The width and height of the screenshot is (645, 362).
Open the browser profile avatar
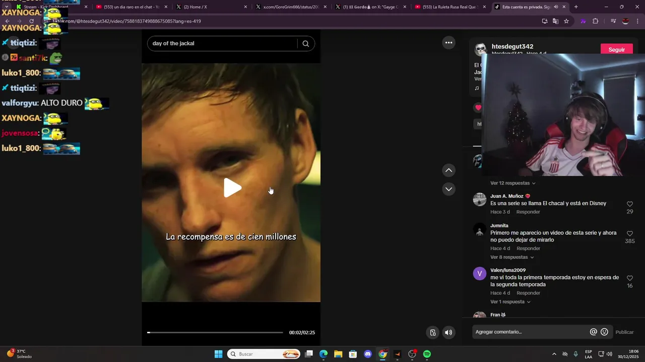tap(625, 21)
